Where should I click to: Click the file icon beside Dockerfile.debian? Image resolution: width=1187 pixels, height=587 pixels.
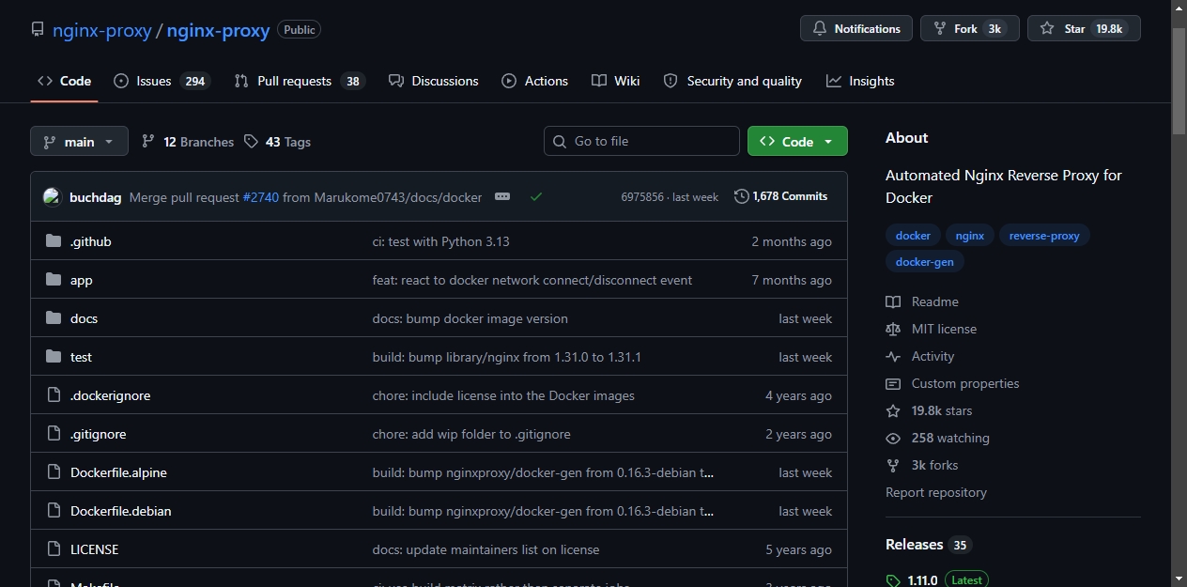[x=54, y=511]
